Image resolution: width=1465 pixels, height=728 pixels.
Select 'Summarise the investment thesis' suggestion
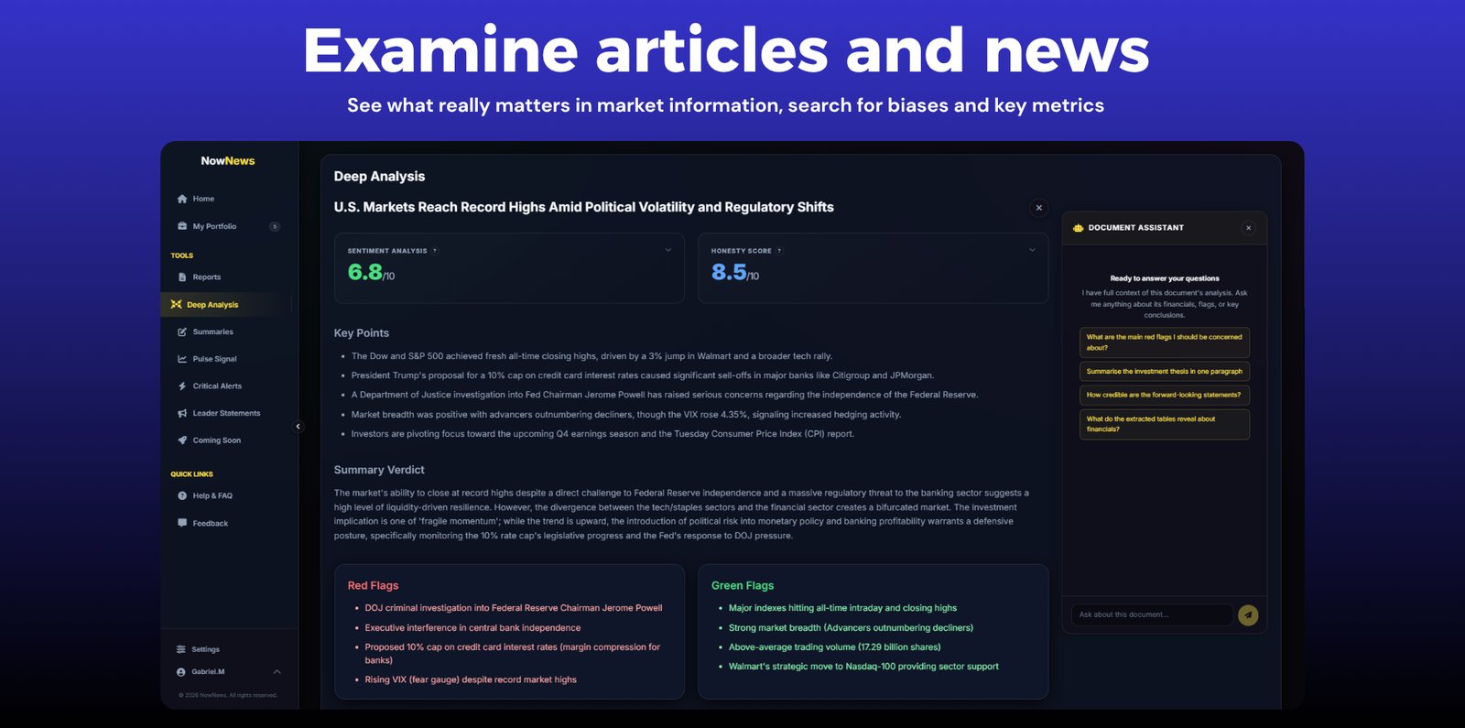click(x=1165, y=372)
